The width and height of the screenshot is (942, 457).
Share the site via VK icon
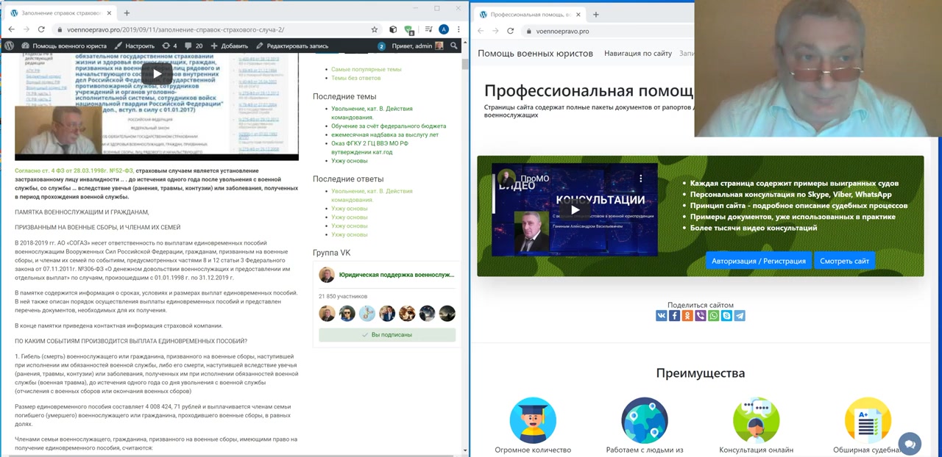pyautogui.click(x=662, y=316)
